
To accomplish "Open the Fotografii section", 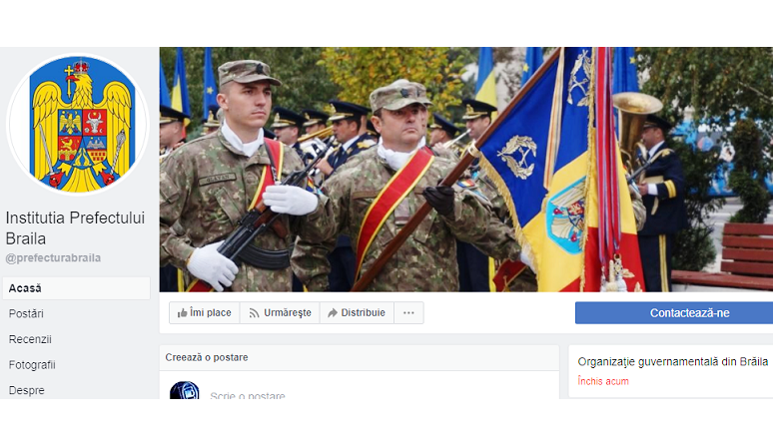I will (32, 365).
